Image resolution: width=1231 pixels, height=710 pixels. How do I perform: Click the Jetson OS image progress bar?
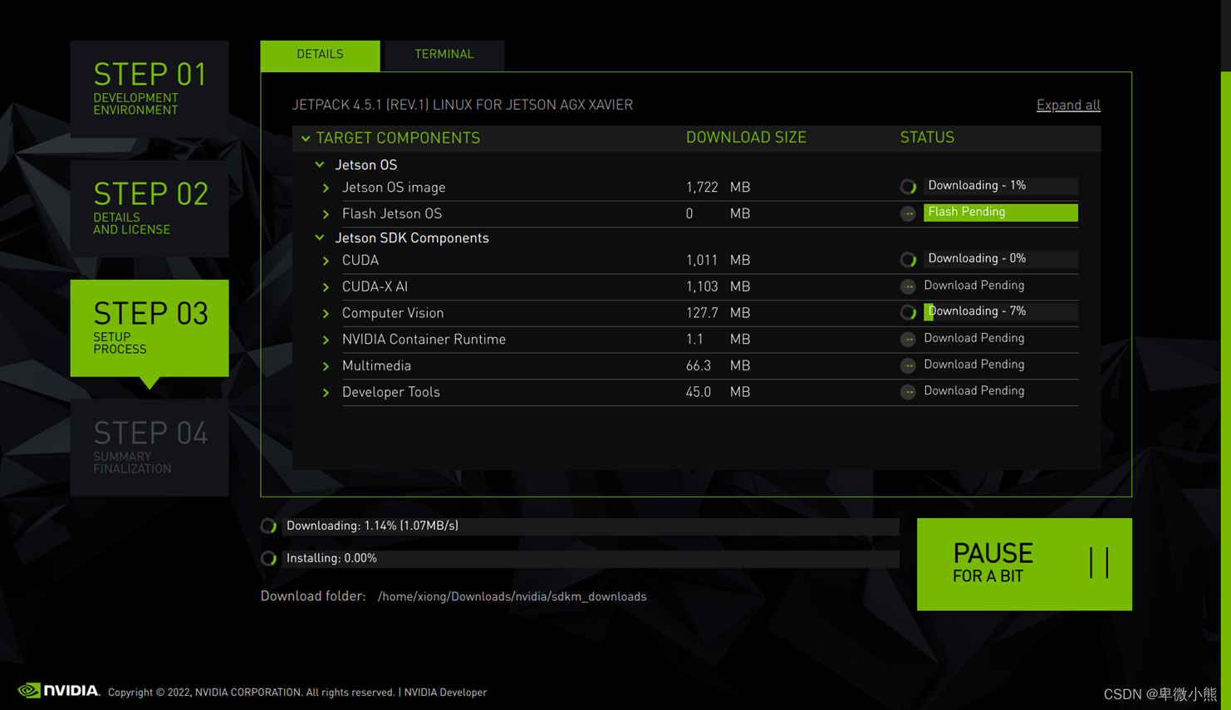click(1001, 186)
